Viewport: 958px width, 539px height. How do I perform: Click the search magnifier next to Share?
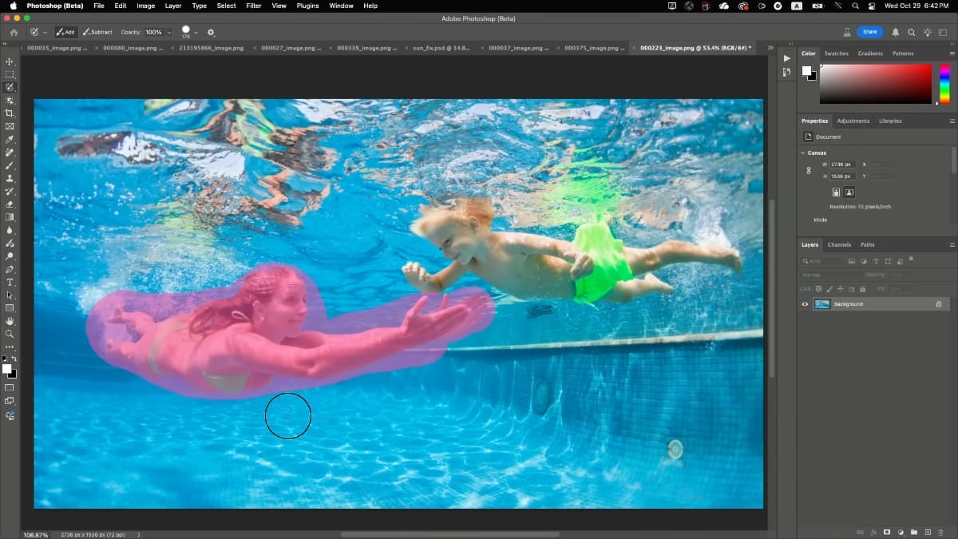click(912, 32)
